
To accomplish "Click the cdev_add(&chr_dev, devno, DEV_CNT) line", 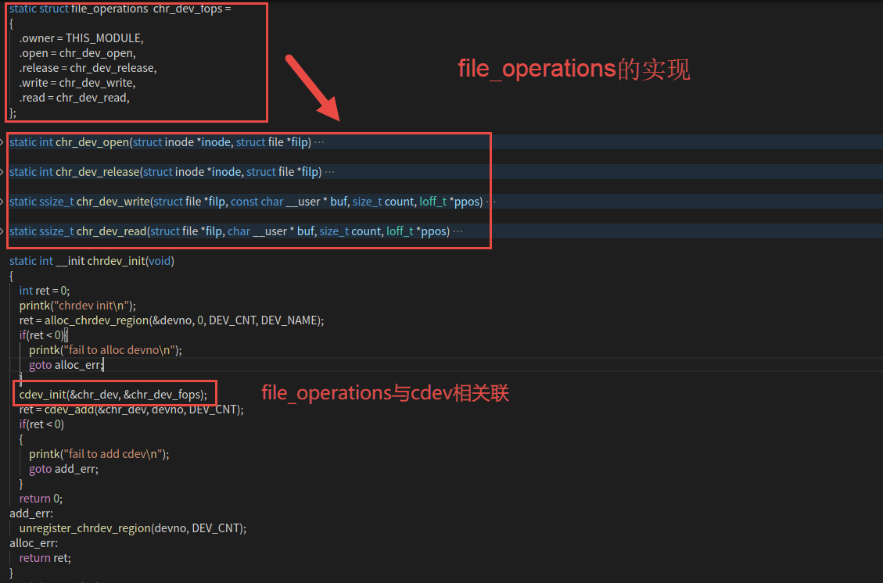I will [x=131, y=410].
